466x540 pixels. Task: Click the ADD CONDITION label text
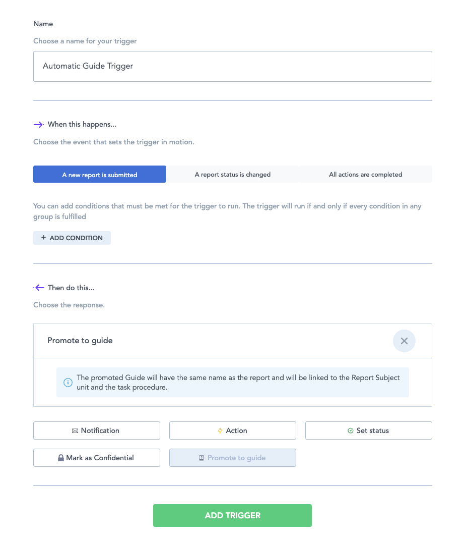[76, 238]
